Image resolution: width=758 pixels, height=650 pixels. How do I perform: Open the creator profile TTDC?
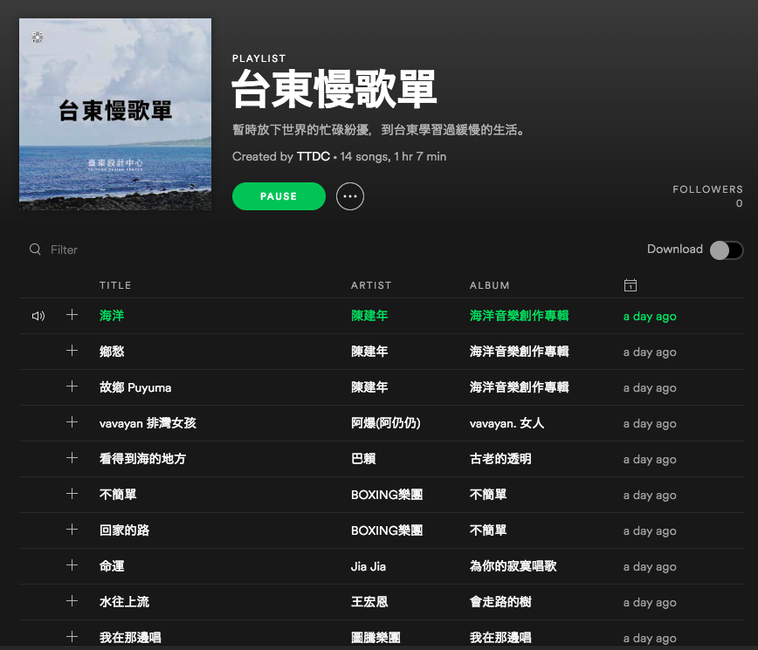(x=314, y=156)
